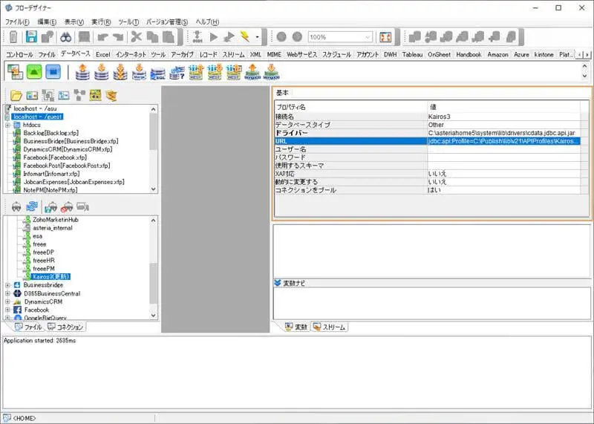
Task: Expand the D365BusinessCentral connection node
Action: tap(7, 293)
